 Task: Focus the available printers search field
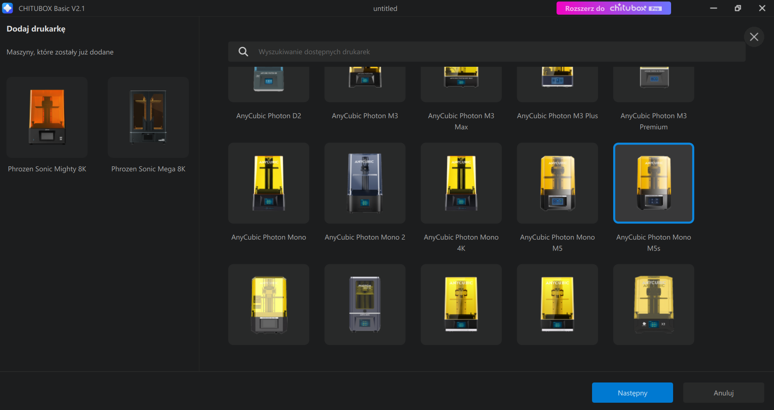tap(487, 52)
